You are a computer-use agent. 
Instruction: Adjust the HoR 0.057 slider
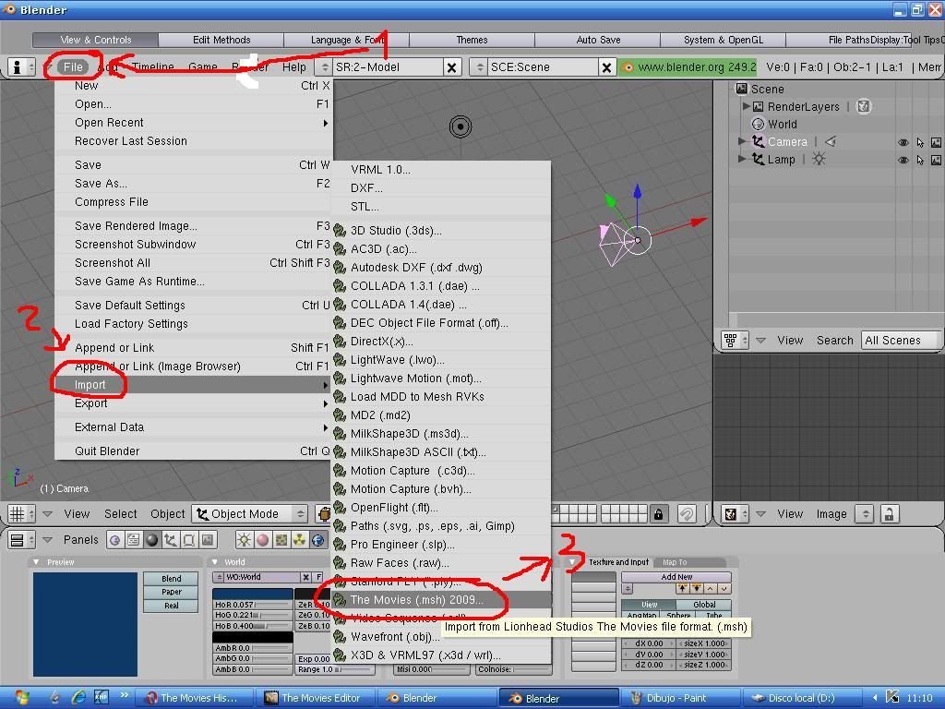tap(253, 605)
